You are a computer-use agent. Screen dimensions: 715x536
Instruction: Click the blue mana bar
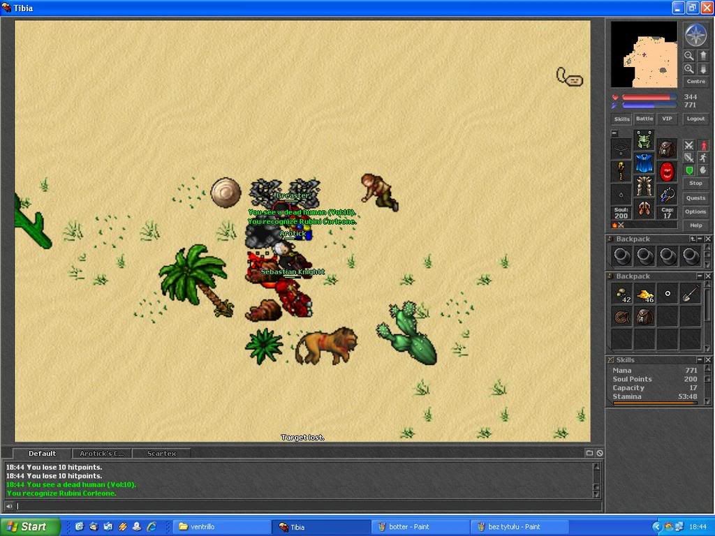(649, 105)
